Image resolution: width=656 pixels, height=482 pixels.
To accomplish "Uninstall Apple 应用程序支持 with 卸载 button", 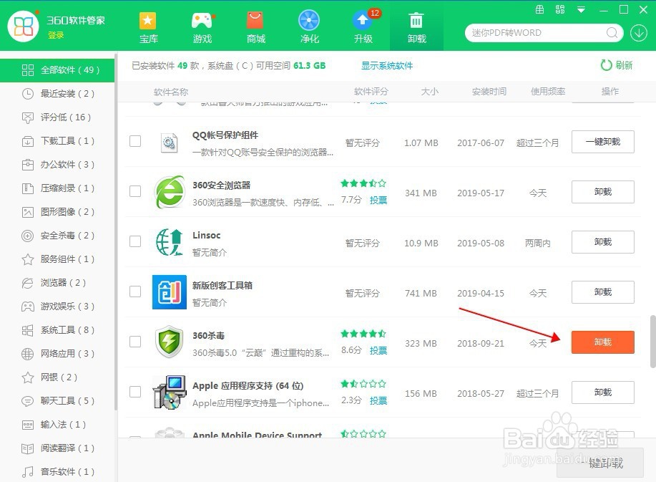I will coord(602,392).
